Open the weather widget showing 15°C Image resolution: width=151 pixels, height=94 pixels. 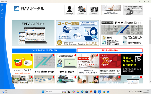[x=5, y=91]
